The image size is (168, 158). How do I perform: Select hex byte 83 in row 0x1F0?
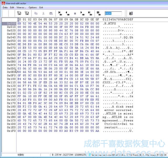pyautogui.click(x=61, y=131)
